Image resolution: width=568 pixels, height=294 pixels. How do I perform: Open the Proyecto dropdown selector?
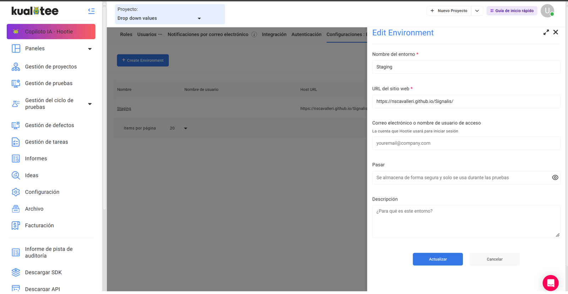pyautogui.click(x=170, y=14)
